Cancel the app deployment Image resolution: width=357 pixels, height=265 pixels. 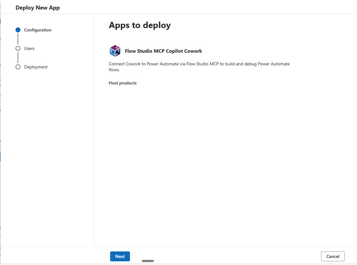coord(333,256)
